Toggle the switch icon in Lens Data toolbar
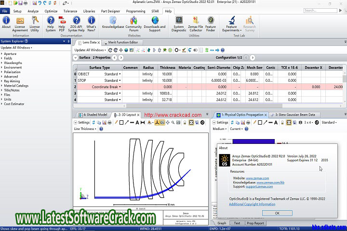The image size is (347, 231). point(195,50)
